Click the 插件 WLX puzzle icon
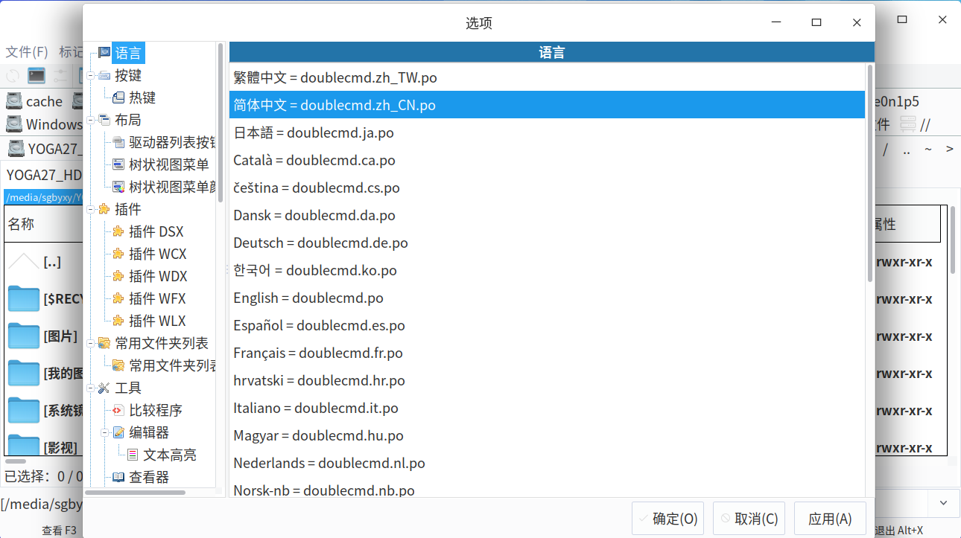Image resolution: width=961 pixels, height=538 pixels. point(118,321)
